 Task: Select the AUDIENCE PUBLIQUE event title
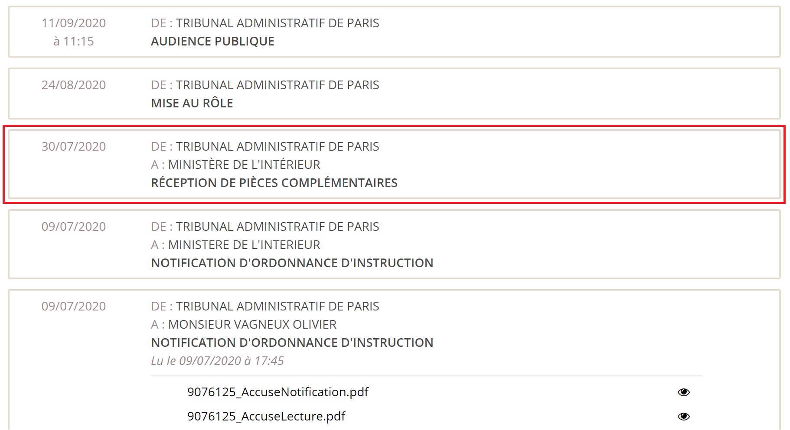(212, 42)
